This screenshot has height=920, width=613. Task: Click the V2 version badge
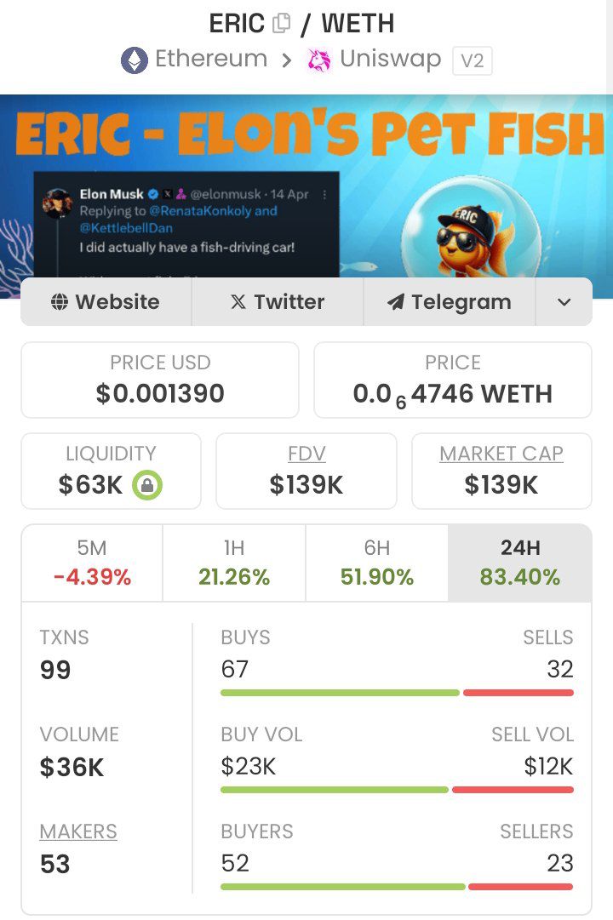click(x=472, y=60)
